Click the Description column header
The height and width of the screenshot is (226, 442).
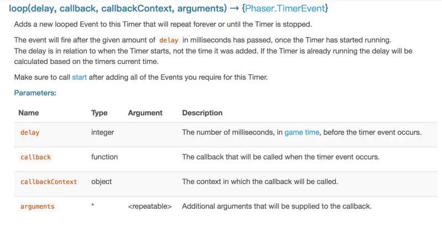(x=202, y=113)
